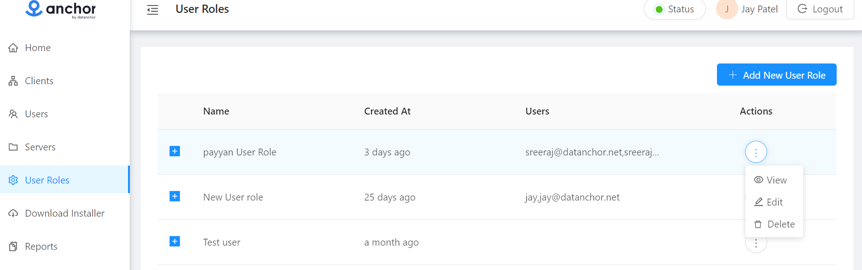Click the Jay Patel avatar circle
Screen dimensions: 862x270
click(x=727, y=9)
